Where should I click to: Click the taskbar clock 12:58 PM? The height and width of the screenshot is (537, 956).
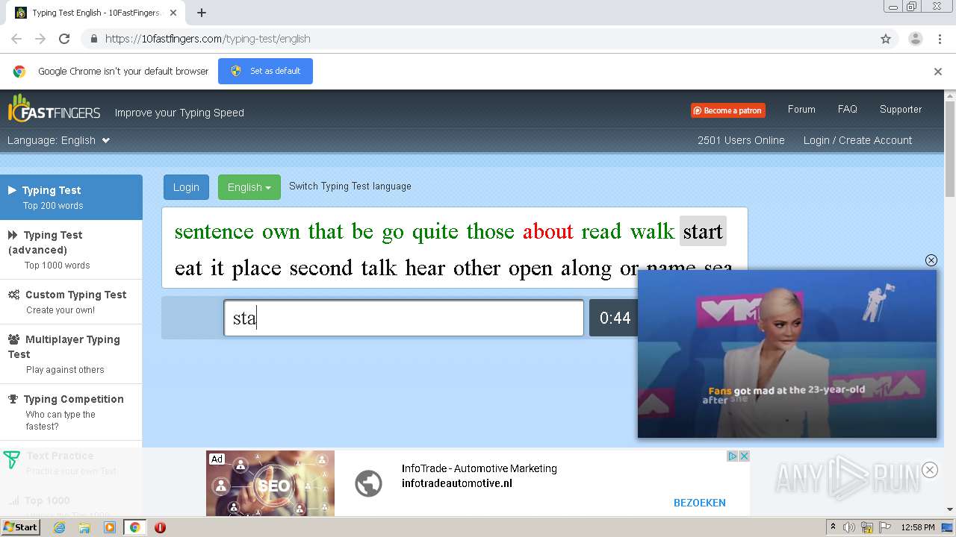[918, 527]
